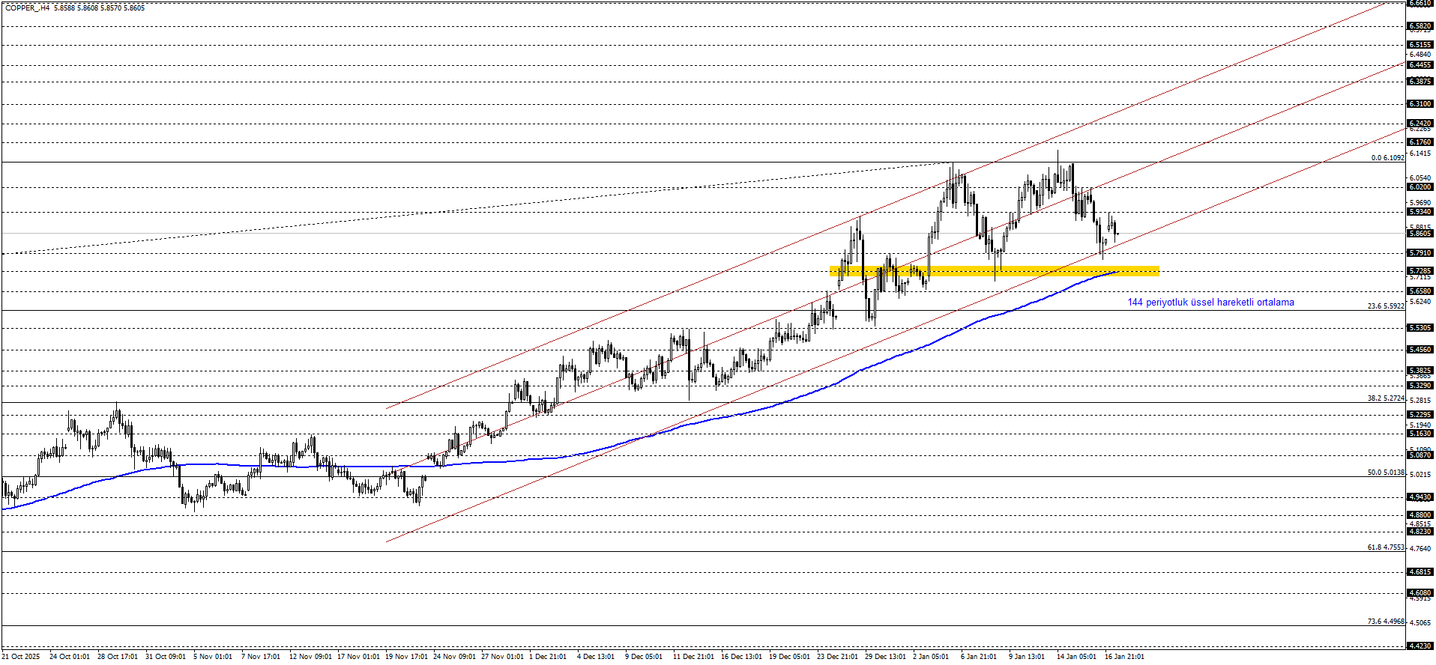The height and width of the screenshot is (665, 1436).
Task: Select the 5.7285 price level tag
Action: tap(1420, 271)
